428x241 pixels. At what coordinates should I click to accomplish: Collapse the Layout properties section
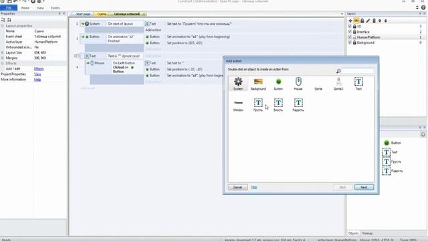coord(3,25)
